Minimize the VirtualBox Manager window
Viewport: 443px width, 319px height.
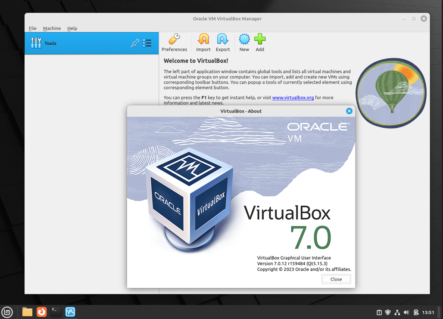click(404, 19)
